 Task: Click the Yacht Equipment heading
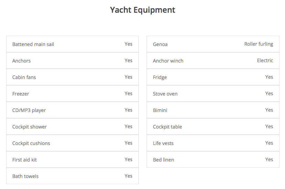point(142,10)
